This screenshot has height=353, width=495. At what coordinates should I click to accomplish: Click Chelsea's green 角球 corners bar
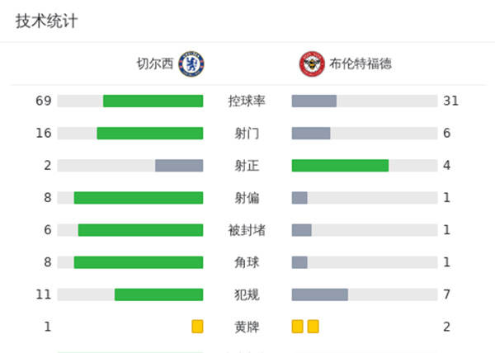pos(138,262)
